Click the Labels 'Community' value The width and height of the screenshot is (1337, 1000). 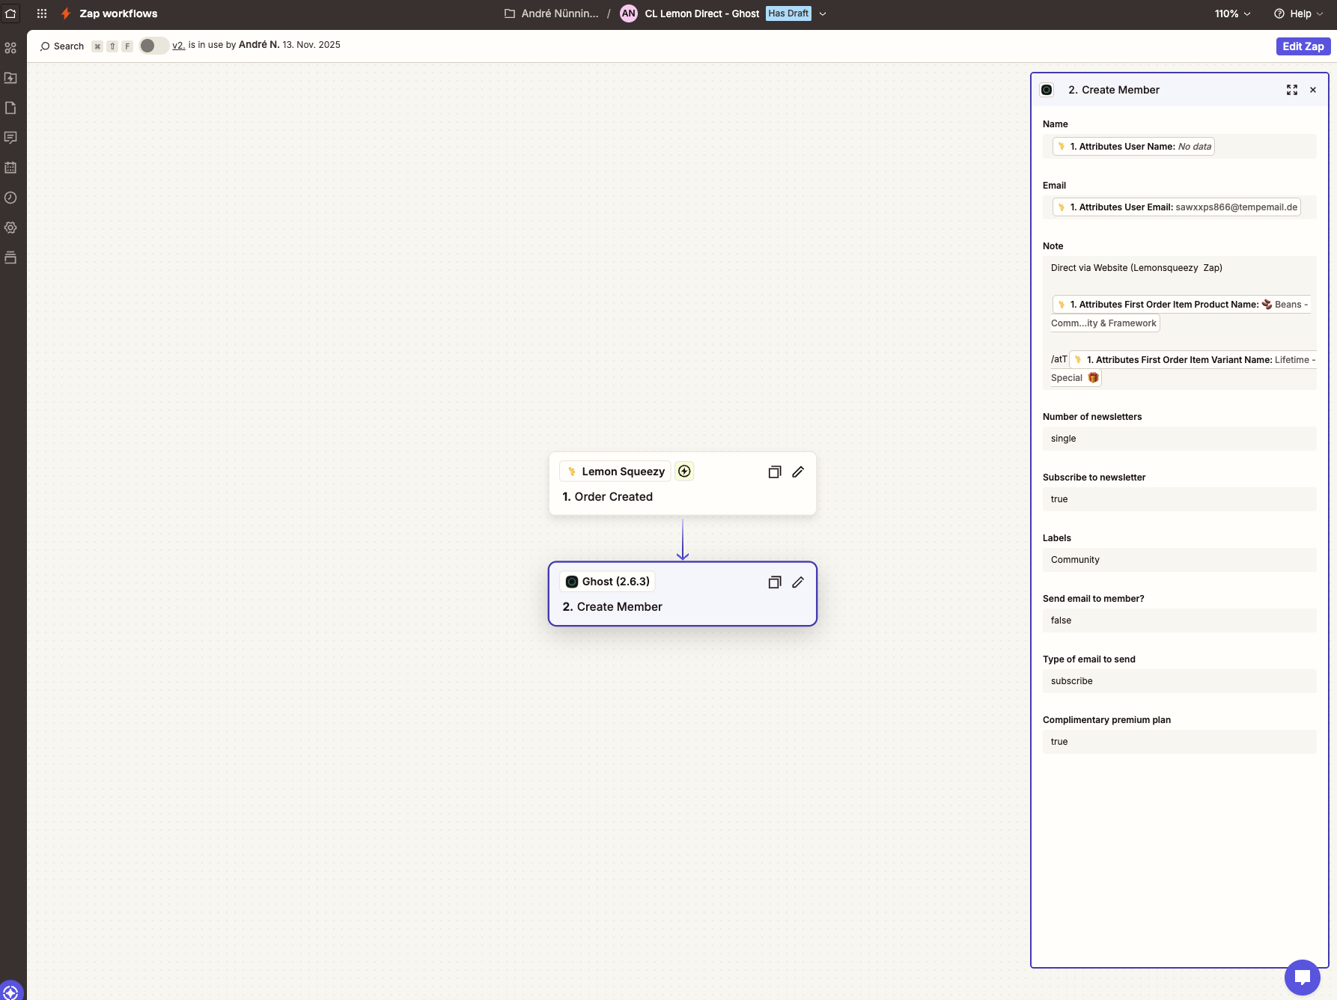click(x=1180, y=560)
